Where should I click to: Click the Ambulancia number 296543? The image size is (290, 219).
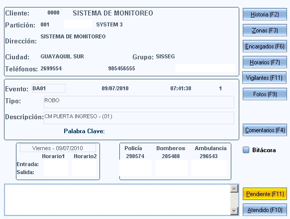tap(208, 156)
